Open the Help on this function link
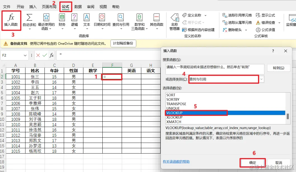The image size is (296, 172). (x=176, y=162)
